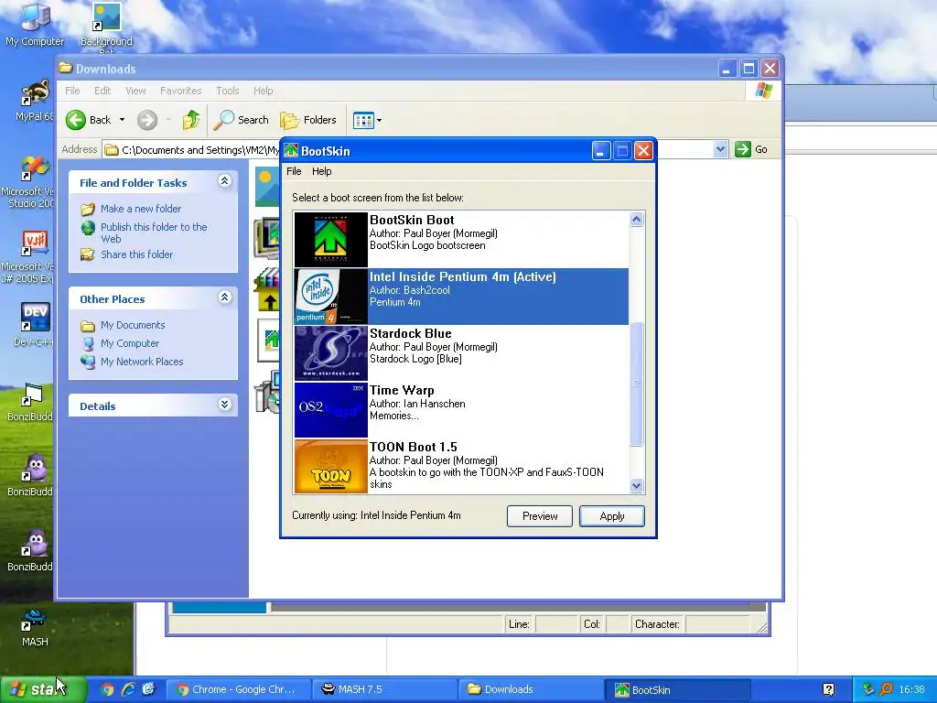This screenshot has width=937, height=703.
Task: Click the BootSkin title bar icon
Action: (x=292, y=151)
